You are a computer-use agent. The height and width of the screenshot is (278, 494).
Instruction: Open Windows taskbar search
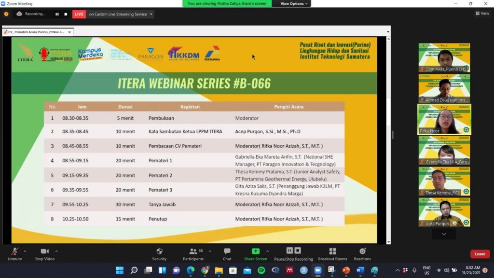pos(134,270)
